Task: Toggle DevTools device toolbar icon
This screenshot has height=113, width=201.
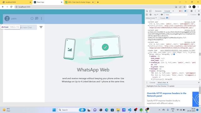Action: pos(150,11)
